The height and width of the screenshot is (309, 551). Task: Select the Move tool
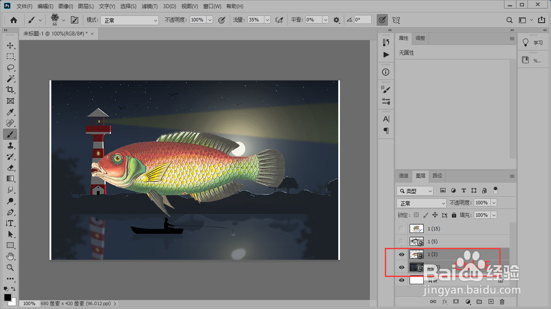10,45
